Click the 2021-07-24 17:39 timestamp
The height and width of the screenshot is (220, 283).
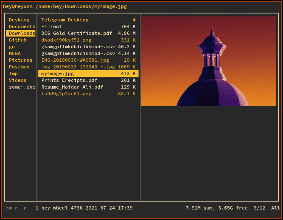109,208
